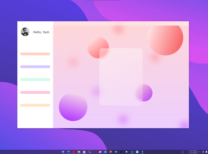This screenshot has height=154, width=208.
Task: Select the peach menu pill in sidebar
Action: pos(35,54)
